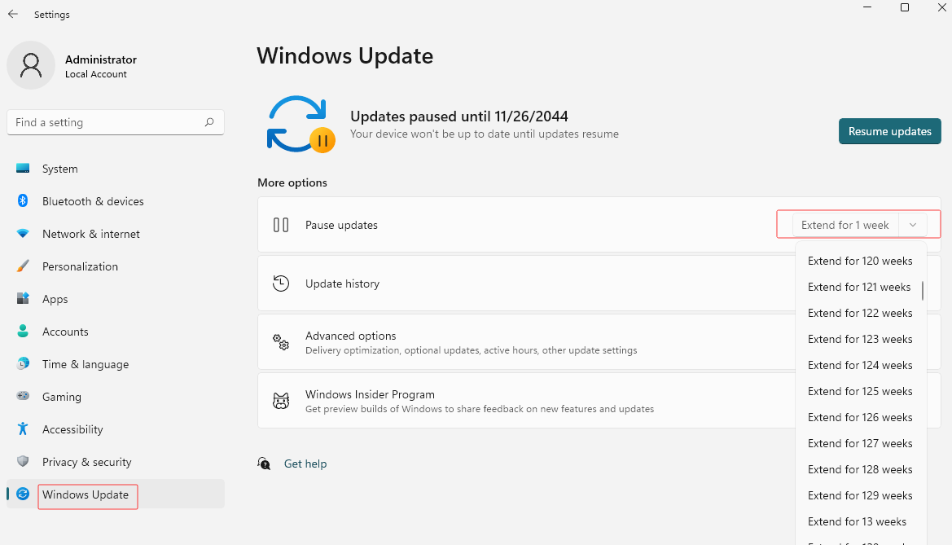Image resolution: width=952 pixels, height=545 pixels.
Task: Click the search magnifier icon
Action: pyautogui.click(x=209, y=122)
